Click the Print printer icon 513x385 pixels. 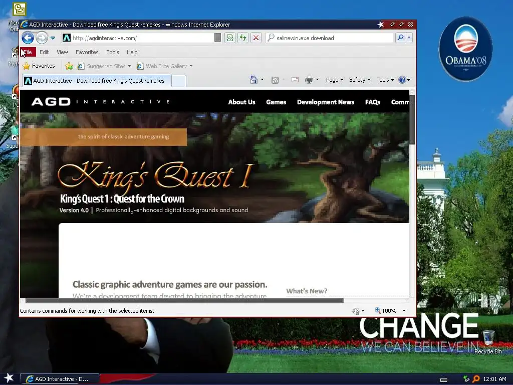(309, 80)
